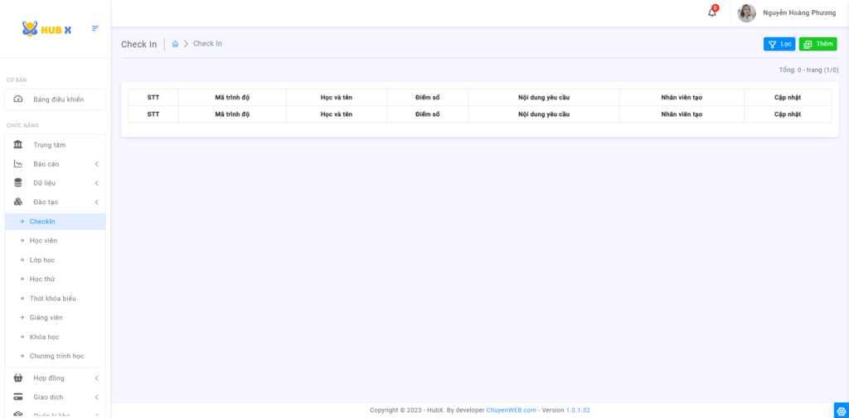The width and height of the screenshot is (849, 418).
Task: Click the Hợp đồng basket icon
Action: [18, 378]
